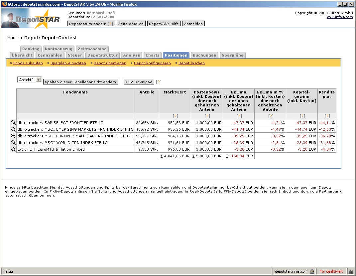Open details magnifier for MSCI EUROPE SMALL CAP

point(13,136)
